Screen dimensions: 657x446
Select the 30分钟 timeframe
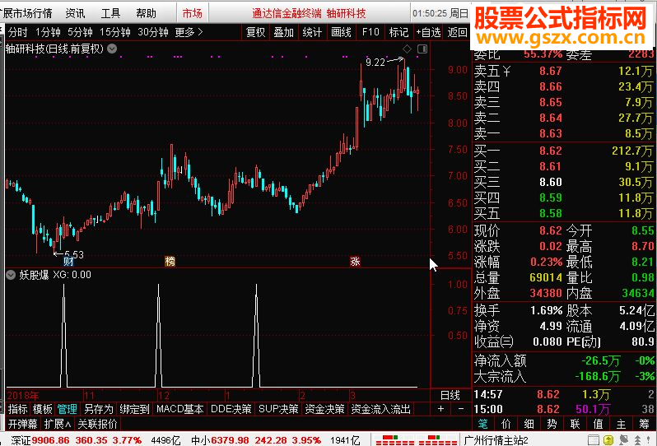click(153, 32)
